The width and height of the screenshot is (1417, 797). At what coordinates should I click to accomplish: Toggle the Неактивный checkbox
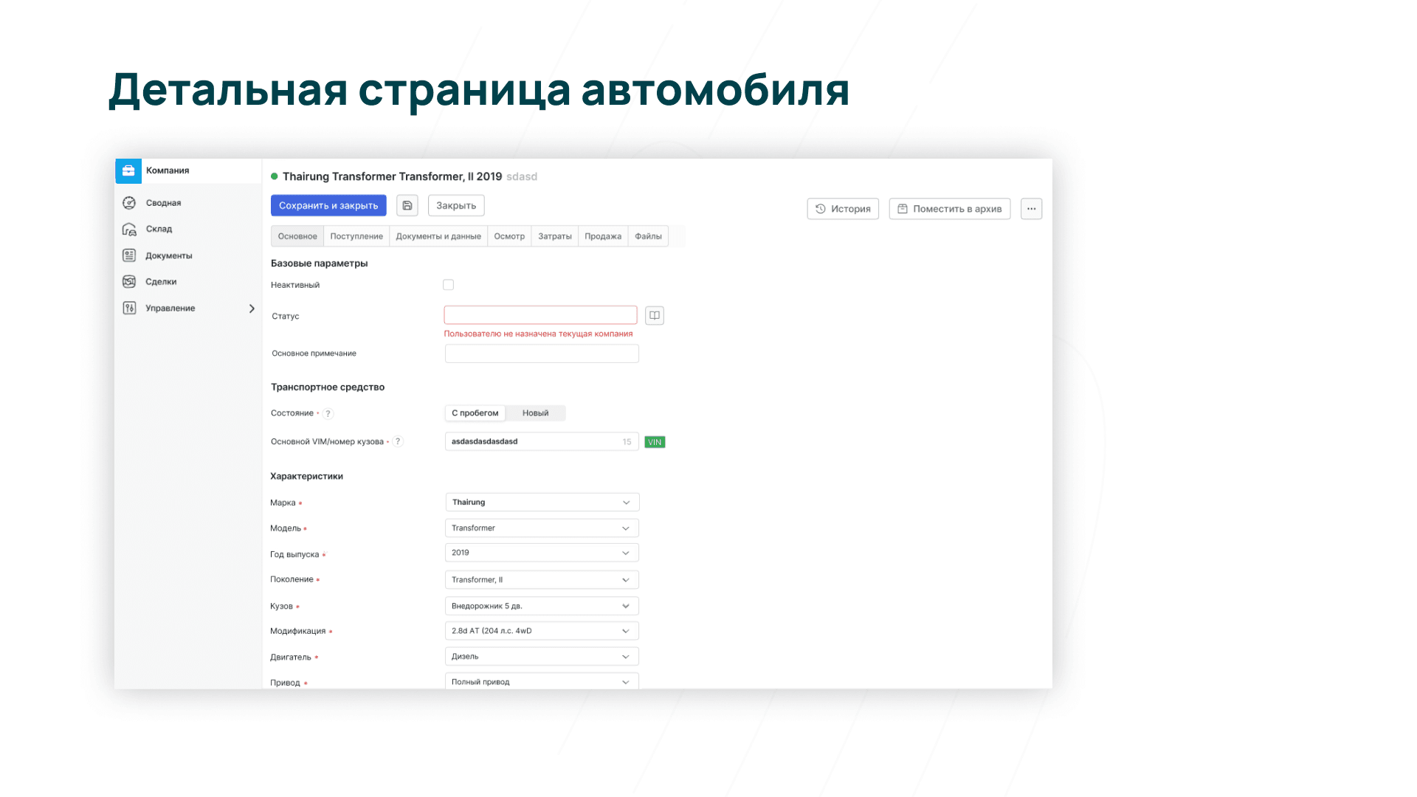[448, 285]
